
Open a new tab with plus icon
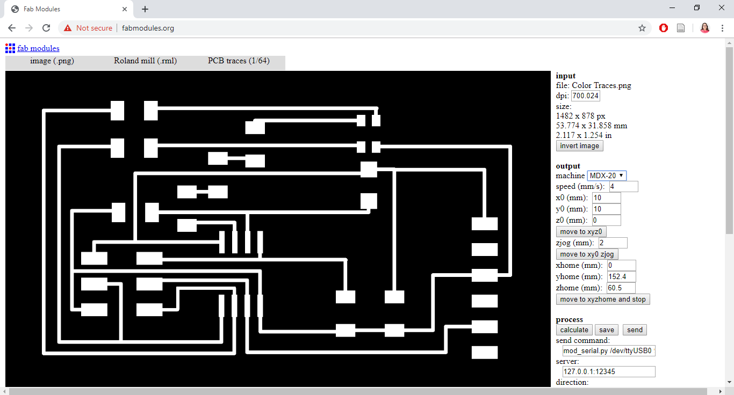point(145,9)
